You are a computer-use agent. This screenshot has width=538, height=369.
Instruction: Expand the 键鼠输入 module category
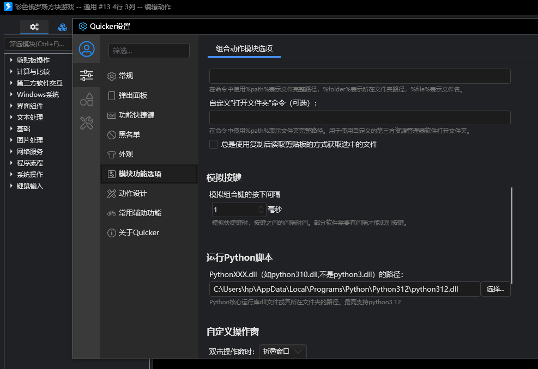[11, 186]
